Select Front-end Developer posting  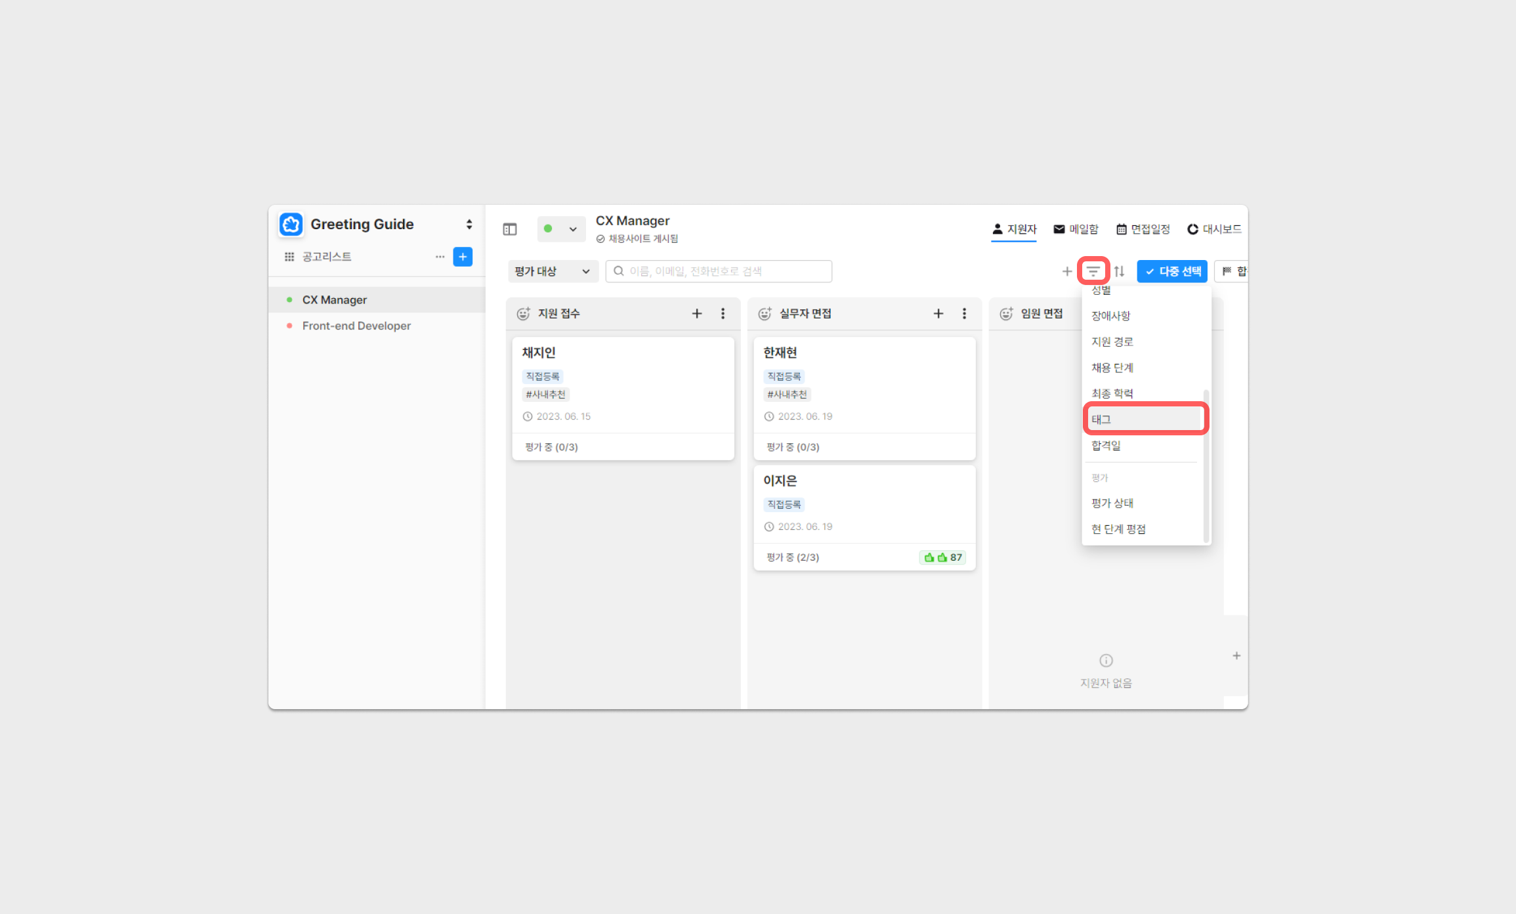tap(356, 326)
